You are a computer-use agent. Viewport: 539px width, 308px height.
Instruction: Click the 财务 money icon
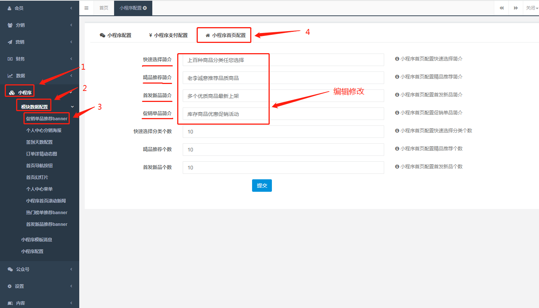(10, 59)
